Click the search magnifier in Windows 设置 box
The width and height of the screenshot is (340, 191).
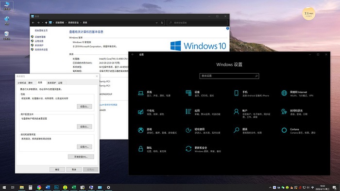pos(256,76)
